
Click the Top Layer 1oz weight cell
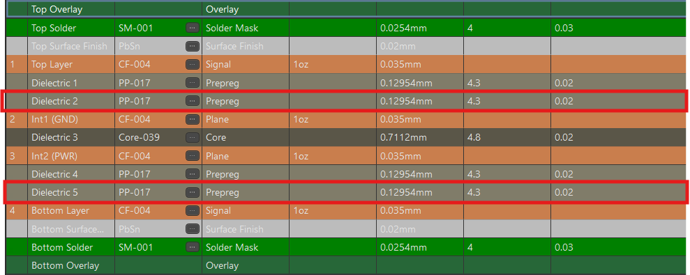click(x=333, y=65)
